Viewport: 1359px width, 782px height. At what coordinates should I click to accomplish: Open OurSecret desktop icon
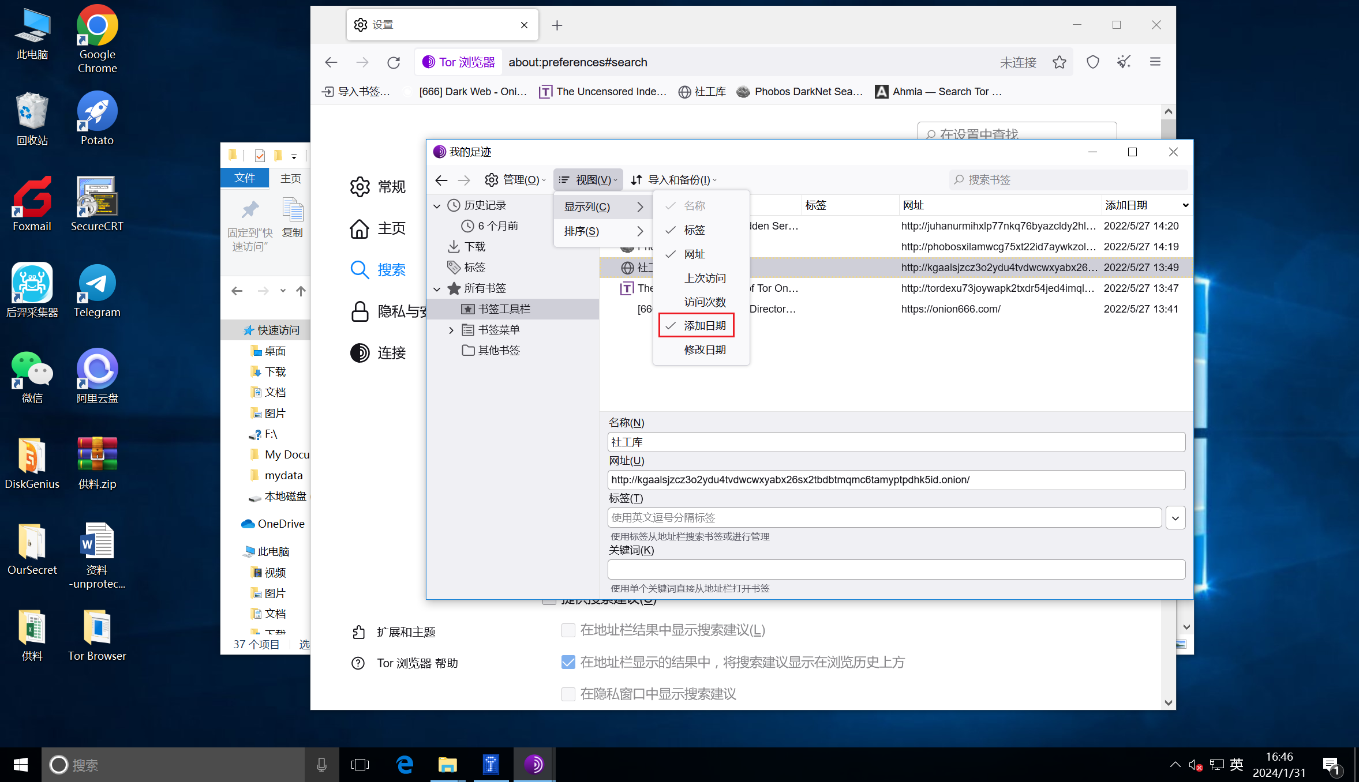[x=32, y=548]
